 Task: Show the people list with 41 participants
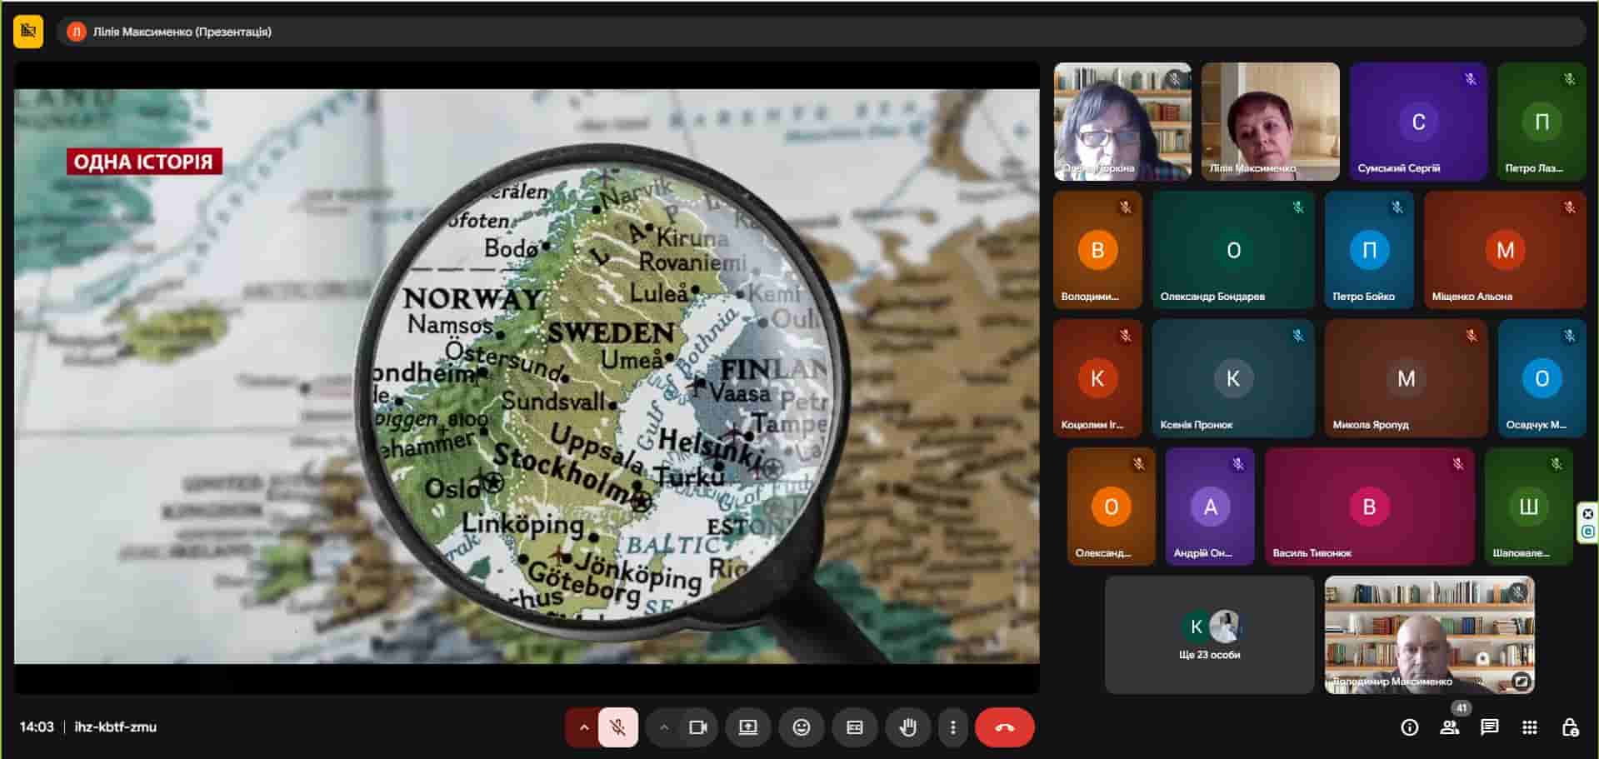1449,727
